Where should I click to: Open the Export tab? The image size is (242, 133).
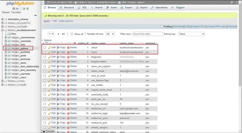coord(126,8)
